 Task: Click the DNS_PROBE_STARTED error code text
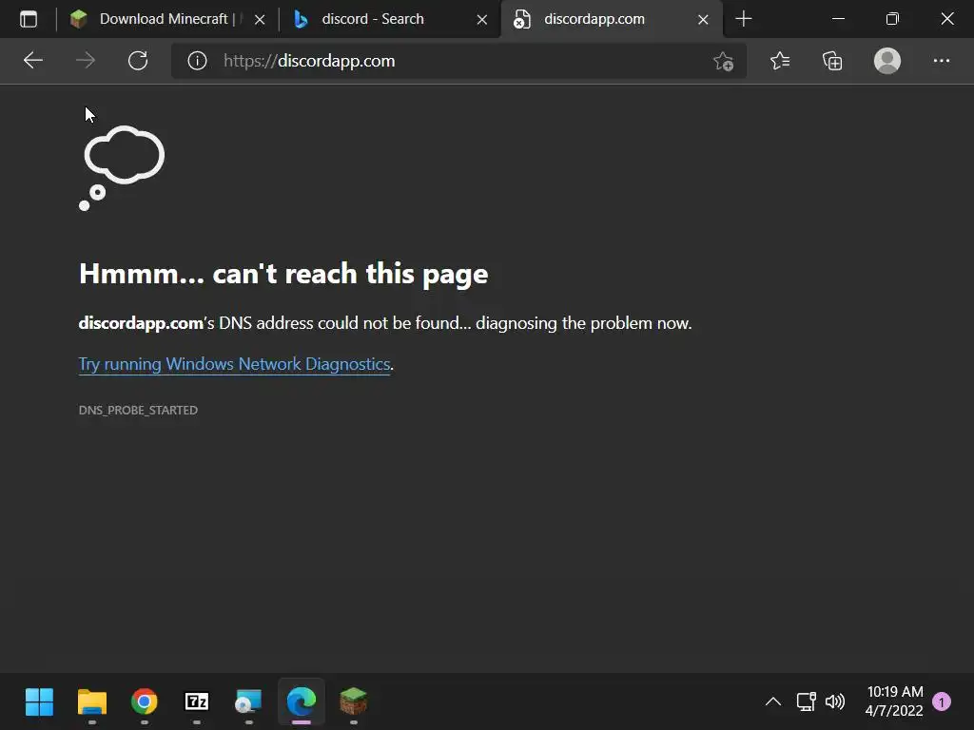point(138,411)
